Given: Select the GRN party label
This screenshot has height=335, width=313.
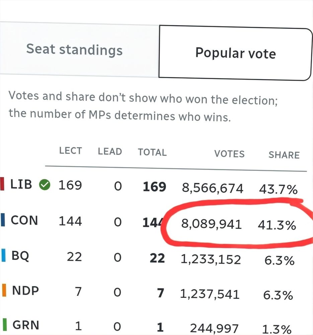Looking at the screenshot, I should click(26, 325).
